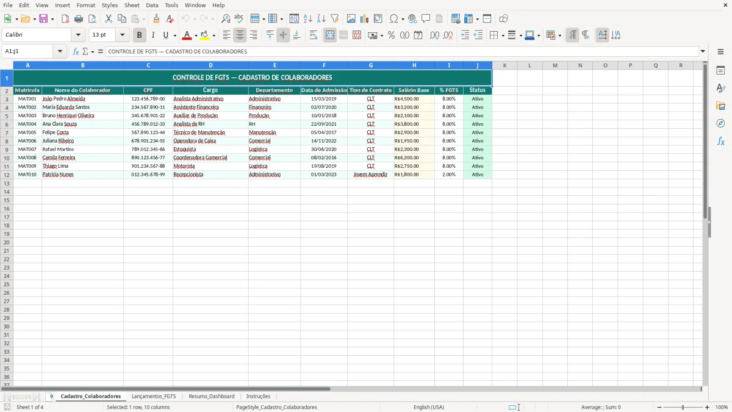Click the Zoom Out minus button
732x412 pixels.
659,407
